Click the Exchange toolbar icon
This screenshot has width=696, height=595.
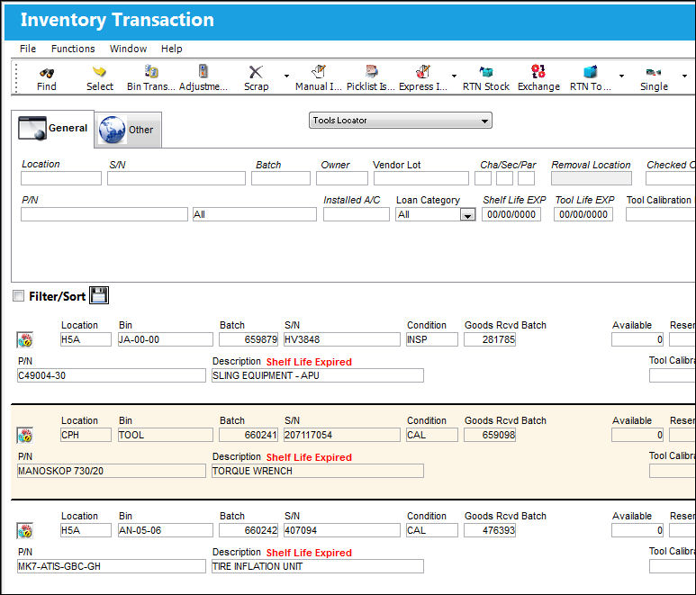pyautogui.click(x=538, y=71)
